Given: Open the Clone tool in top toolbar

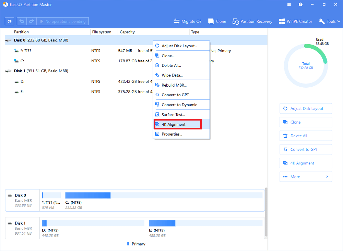Looking at the screenshot, I should point(217,21).
